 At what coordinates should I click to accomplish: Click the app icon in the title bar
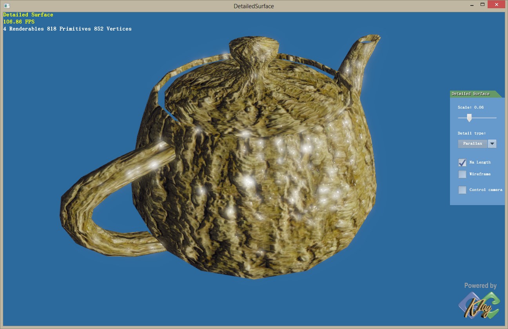pyautogui.click(x=7, y=6)
